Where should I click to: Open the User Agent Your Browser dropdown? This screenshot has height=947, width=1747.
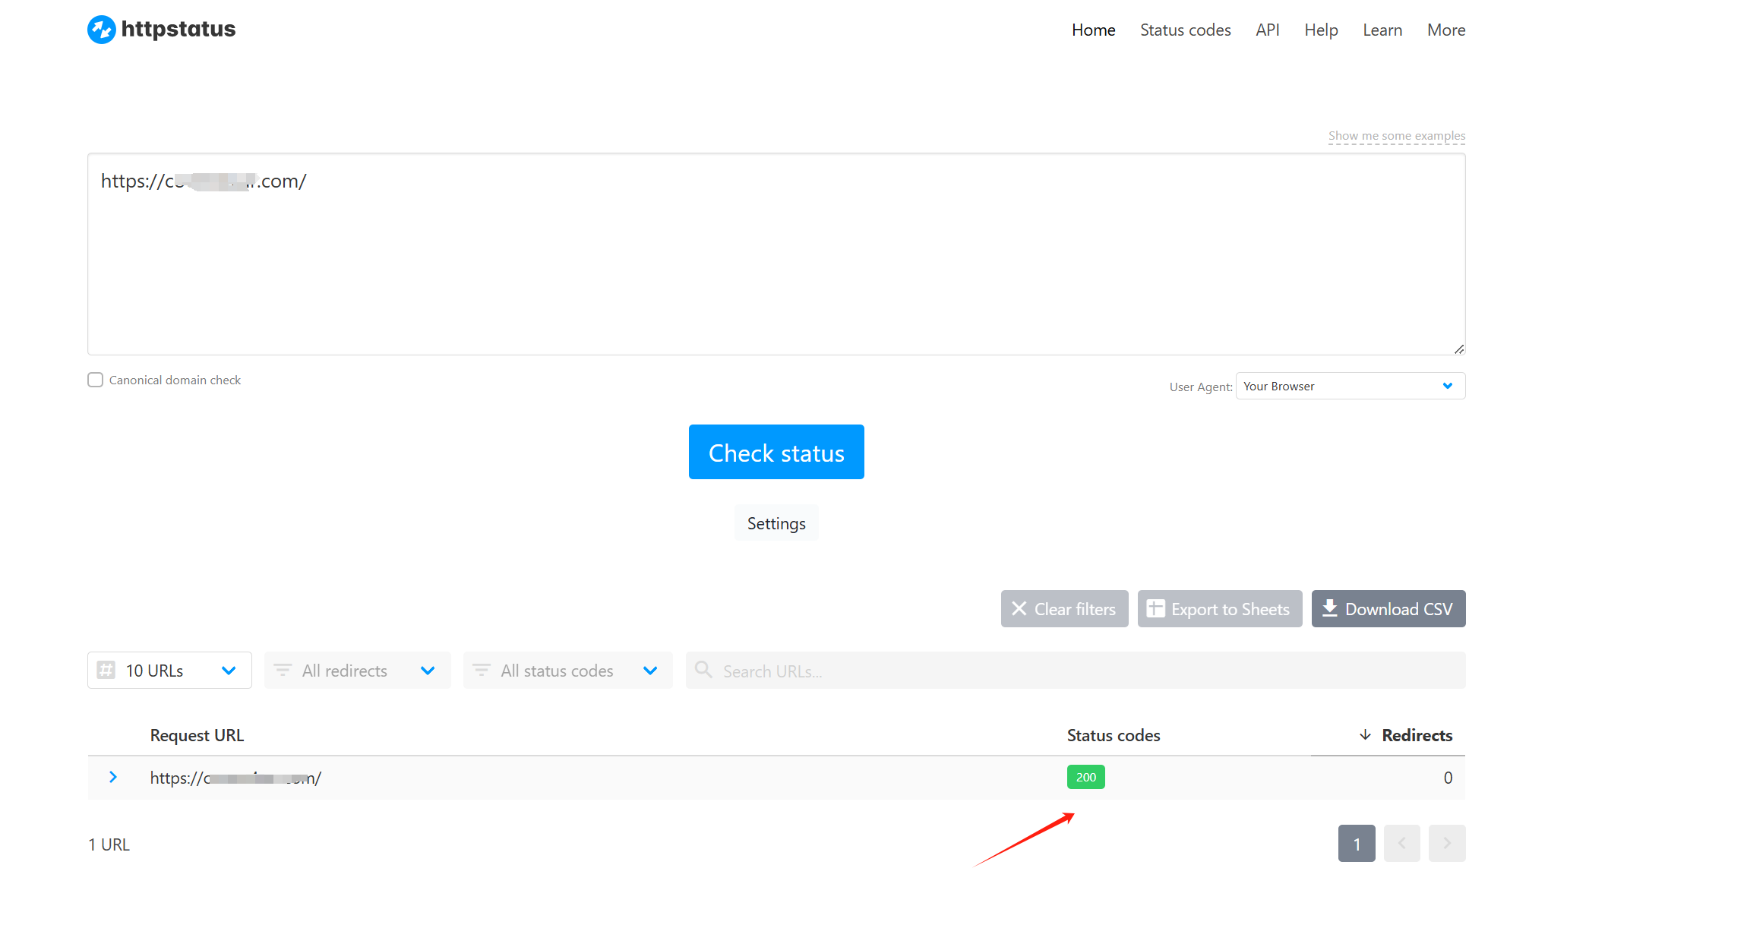(x=1350, y=386)
